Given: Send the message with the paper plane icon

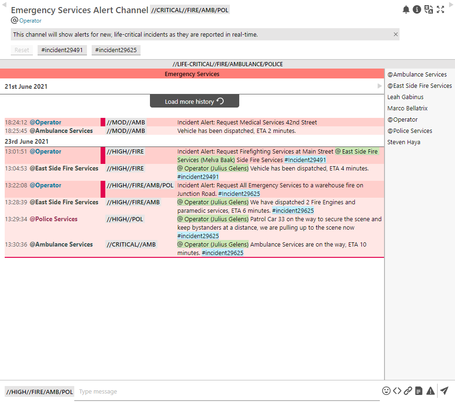Looking at the screenshot, I should [x=444, y=391].
